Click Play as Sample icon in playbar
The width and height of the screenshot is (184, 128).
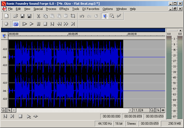(36, 116)
